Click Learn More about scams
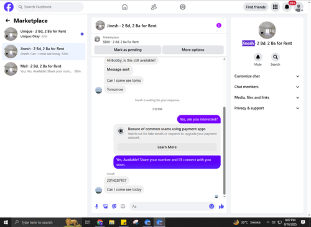This screenshot has height=227, width=311. (x=167, y=147)
